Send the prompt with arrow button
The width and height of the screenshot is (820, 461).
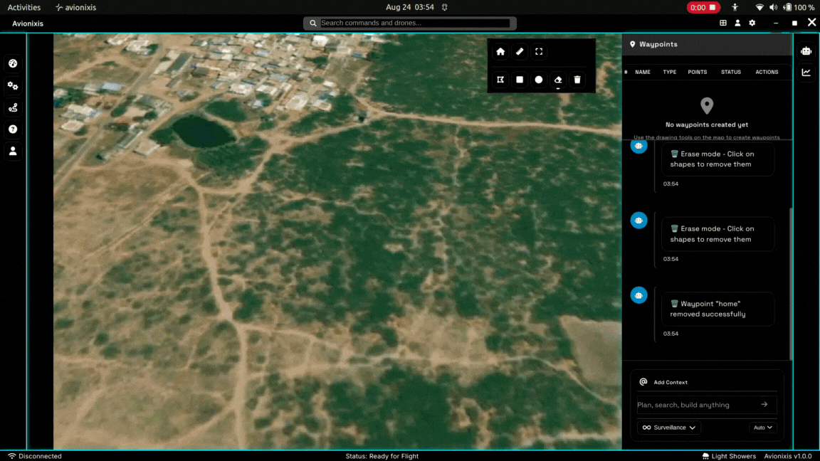764,405
